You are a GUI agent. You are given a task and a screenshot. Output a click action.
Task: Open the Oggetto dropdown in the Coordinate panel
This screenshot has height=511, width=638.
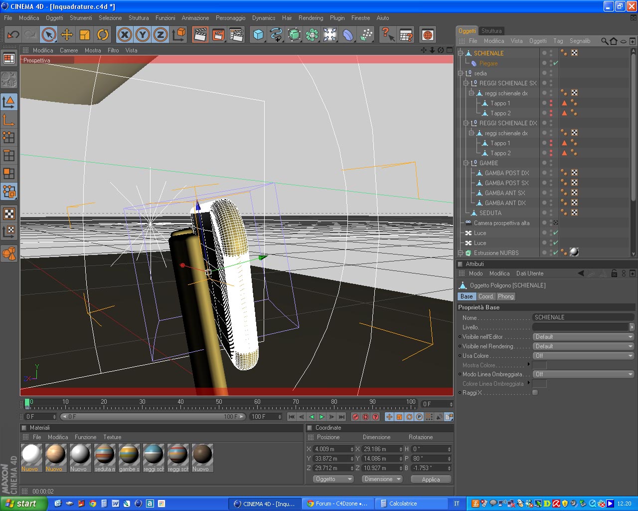[x=333, y=479]
